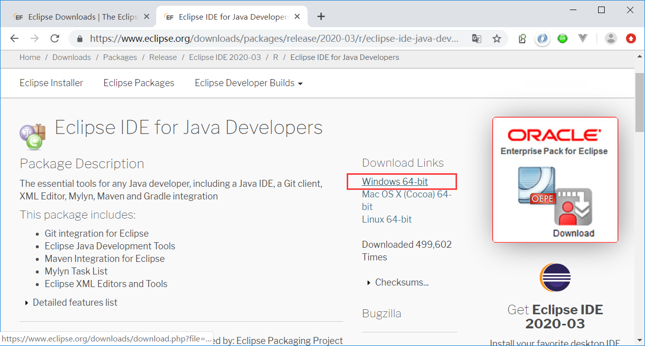Screen dimensions: 645x346
Task: Click Eclipse XML Editors and Tools text
Action: pyautogui.click(x=106, y=284)
